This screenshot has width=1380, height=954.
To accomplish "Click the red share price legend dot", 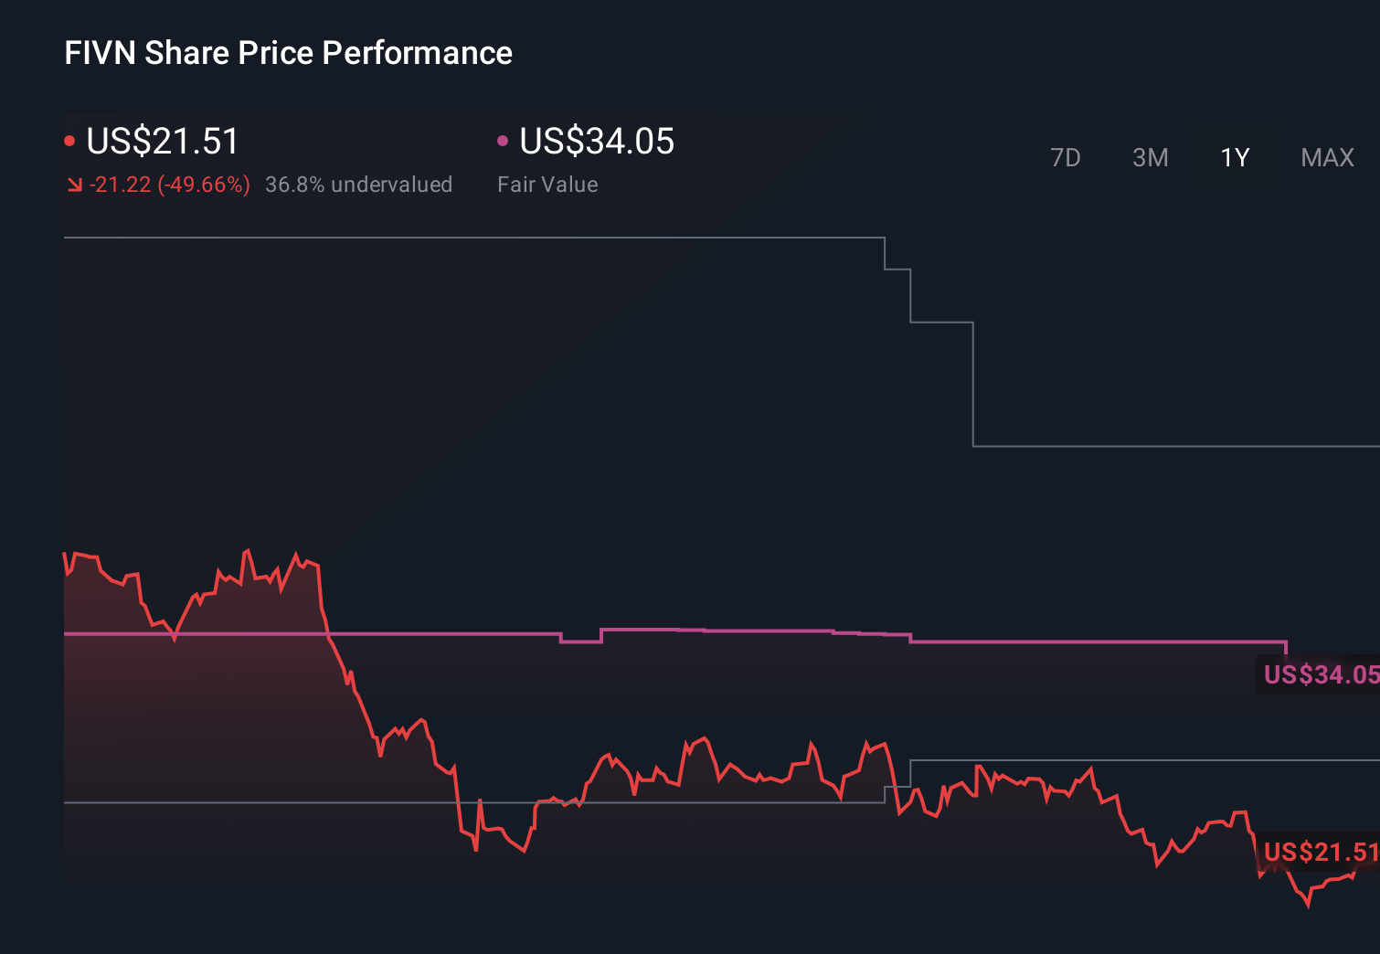I will coord(69,140).
